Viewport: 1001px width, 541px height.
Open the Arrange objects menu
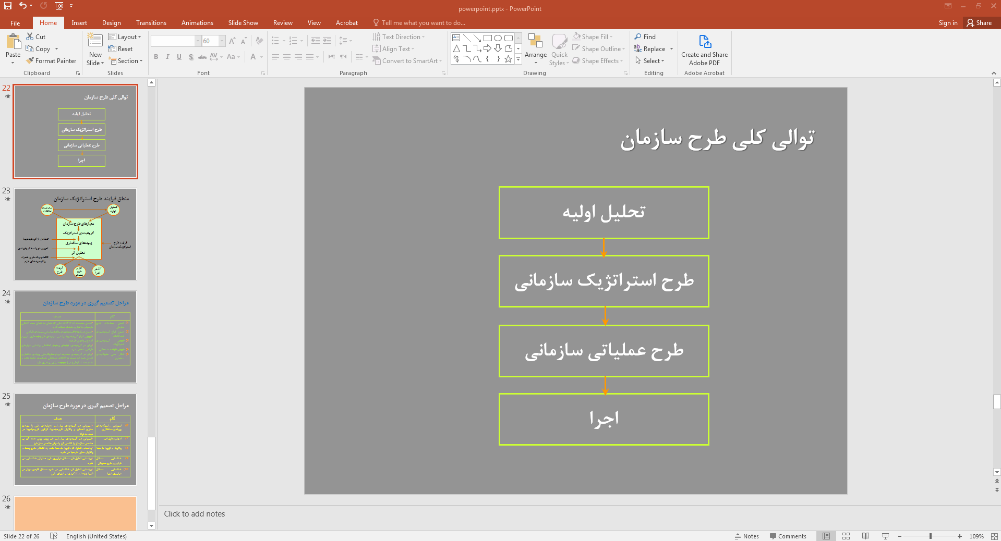coord(536,49)
